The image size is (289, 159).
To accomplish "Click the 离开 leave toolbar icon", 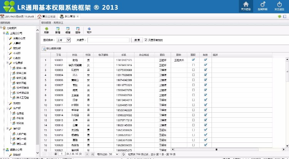I will pos(89,29).
